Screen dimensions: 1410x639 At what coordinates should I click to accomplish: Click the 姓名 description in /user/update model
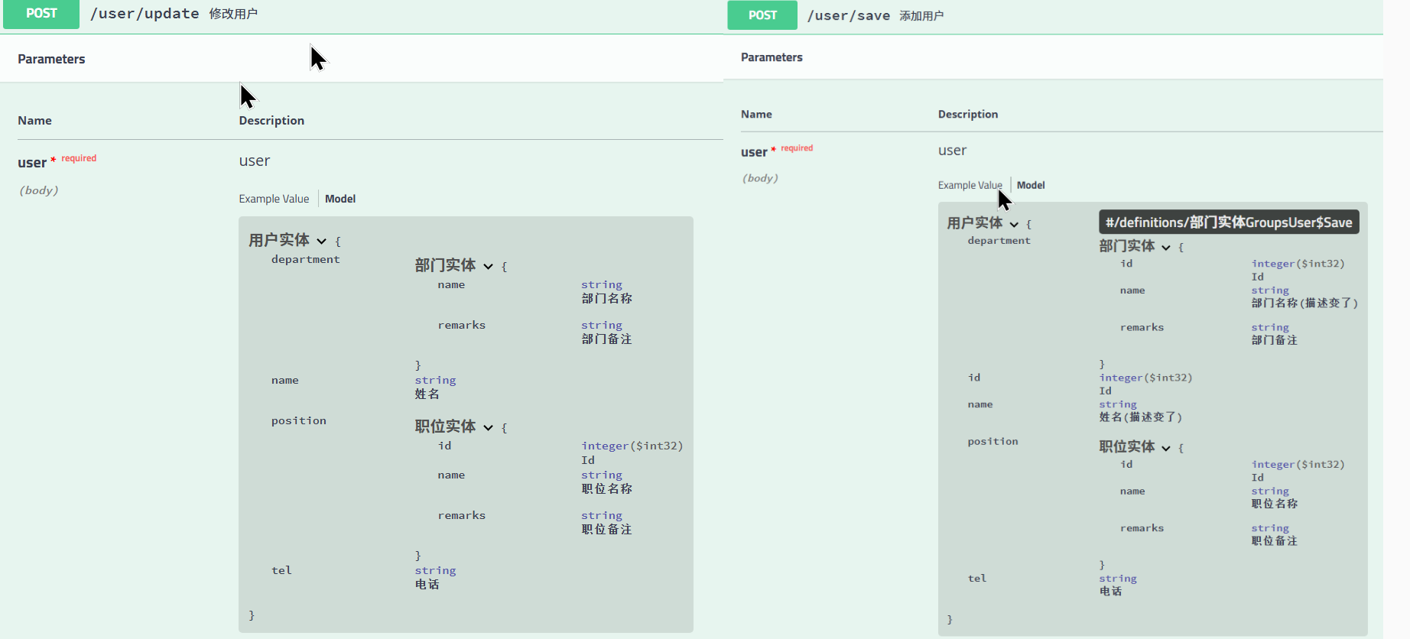pyautogui.click(x=427, y=394)
